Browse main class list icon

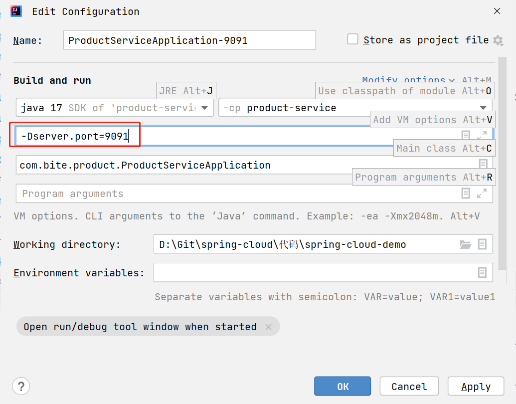tap(483, 164)
